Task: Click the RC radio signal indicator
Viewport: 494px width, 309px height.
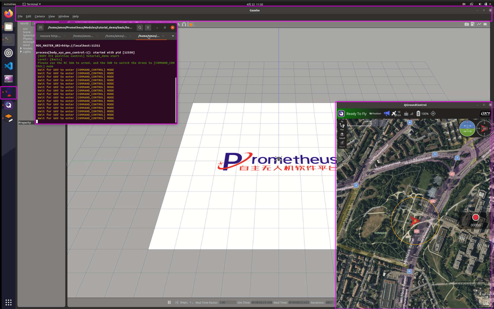Action: point(409,114)
